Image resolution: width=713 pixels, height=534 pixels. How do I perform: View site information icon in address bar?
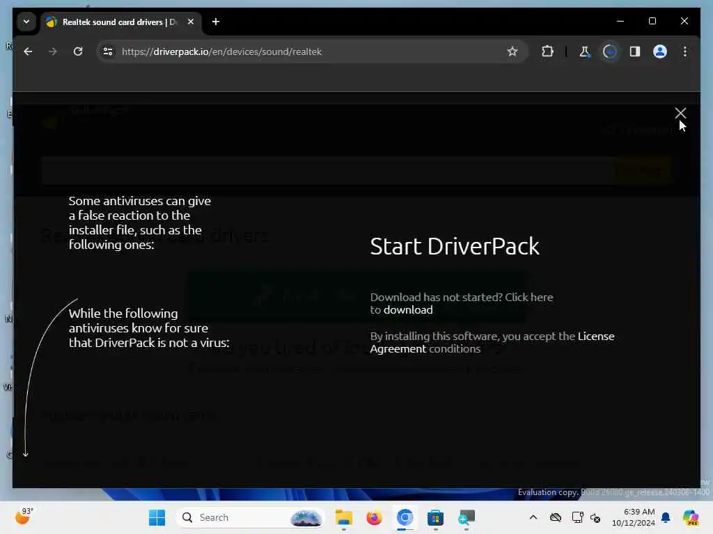coord(108,51)
